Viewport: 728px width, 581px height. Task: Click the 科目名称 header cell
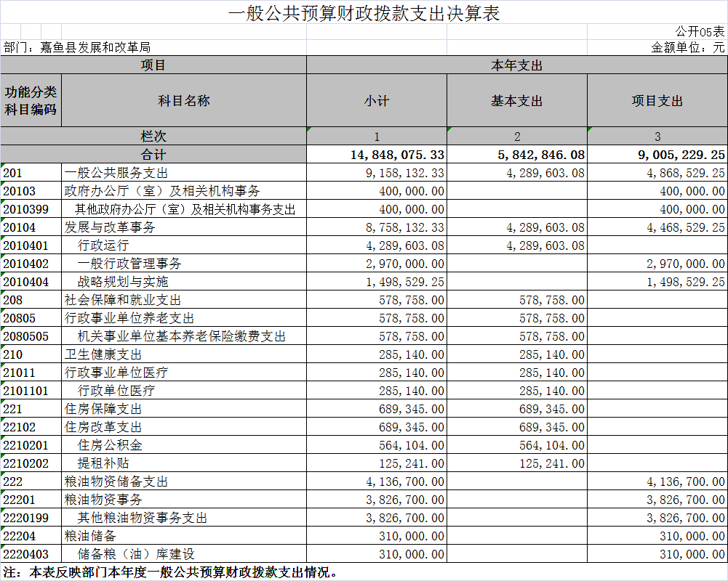[x=184, y=100]
